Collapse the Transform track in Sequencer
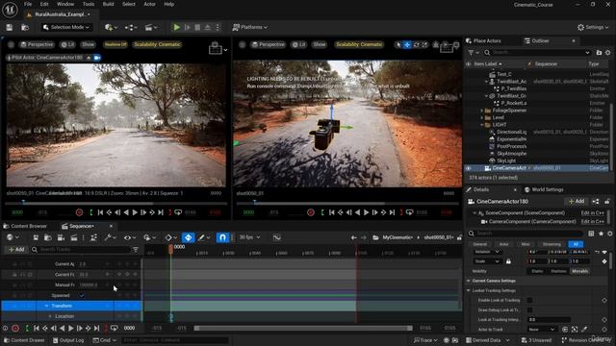The height and width of the screenshot is (346, 616). 46,306
